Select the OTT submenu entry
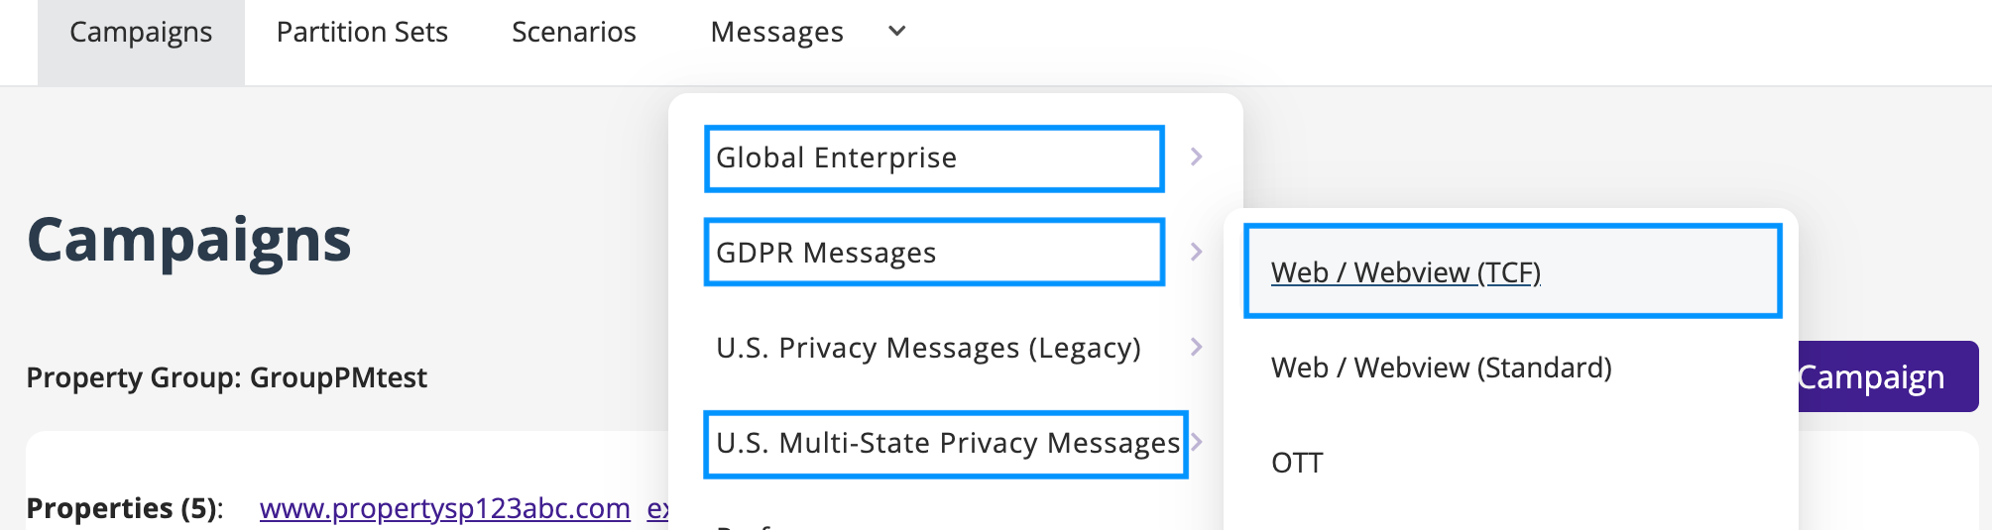 1297,463
